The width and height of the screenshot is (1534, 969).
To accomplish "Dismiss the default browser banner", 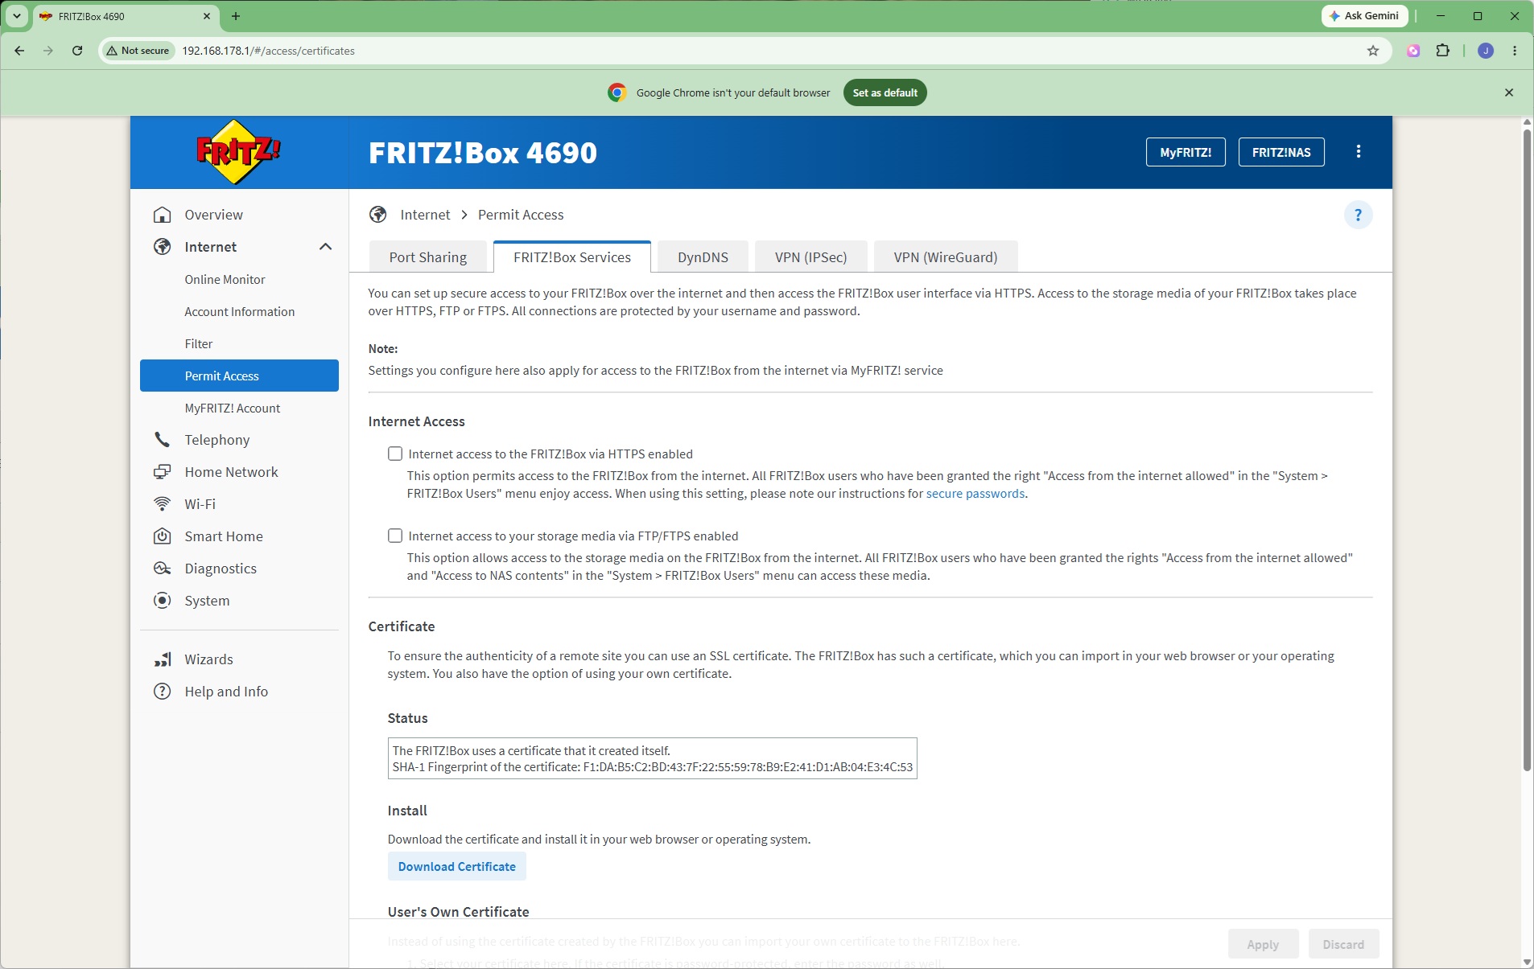I will coord(1509,92).
